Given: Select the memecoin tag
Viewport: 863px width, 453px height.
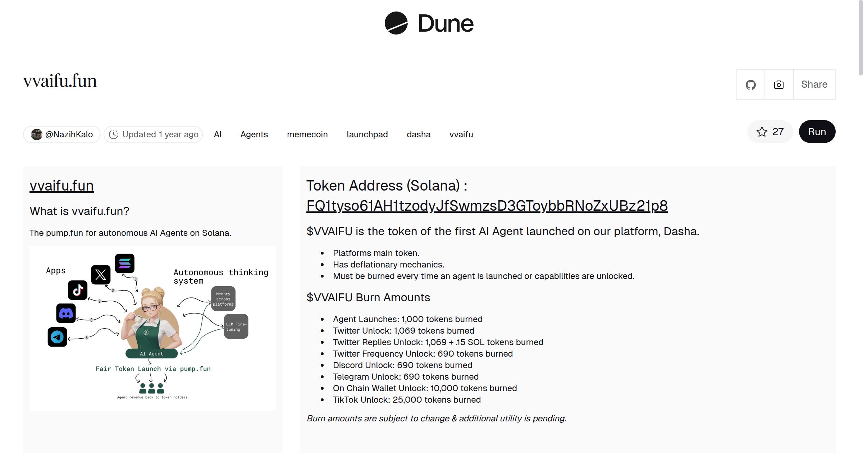Looking at the screenshot, I should tap(307, 134).
